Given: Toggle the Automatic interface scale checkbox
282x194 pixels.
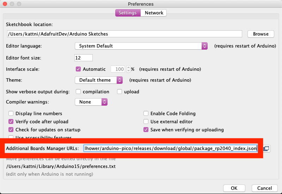Looking at the screenshot, I should click(x=78, y=69).
